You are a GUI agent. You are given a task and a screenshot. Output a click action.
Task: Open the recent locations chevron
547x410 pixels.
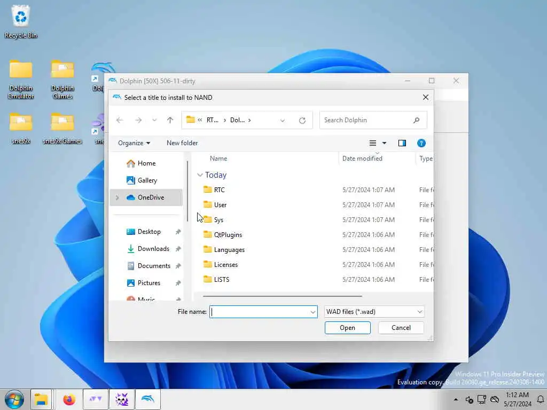tap(154, 120)
